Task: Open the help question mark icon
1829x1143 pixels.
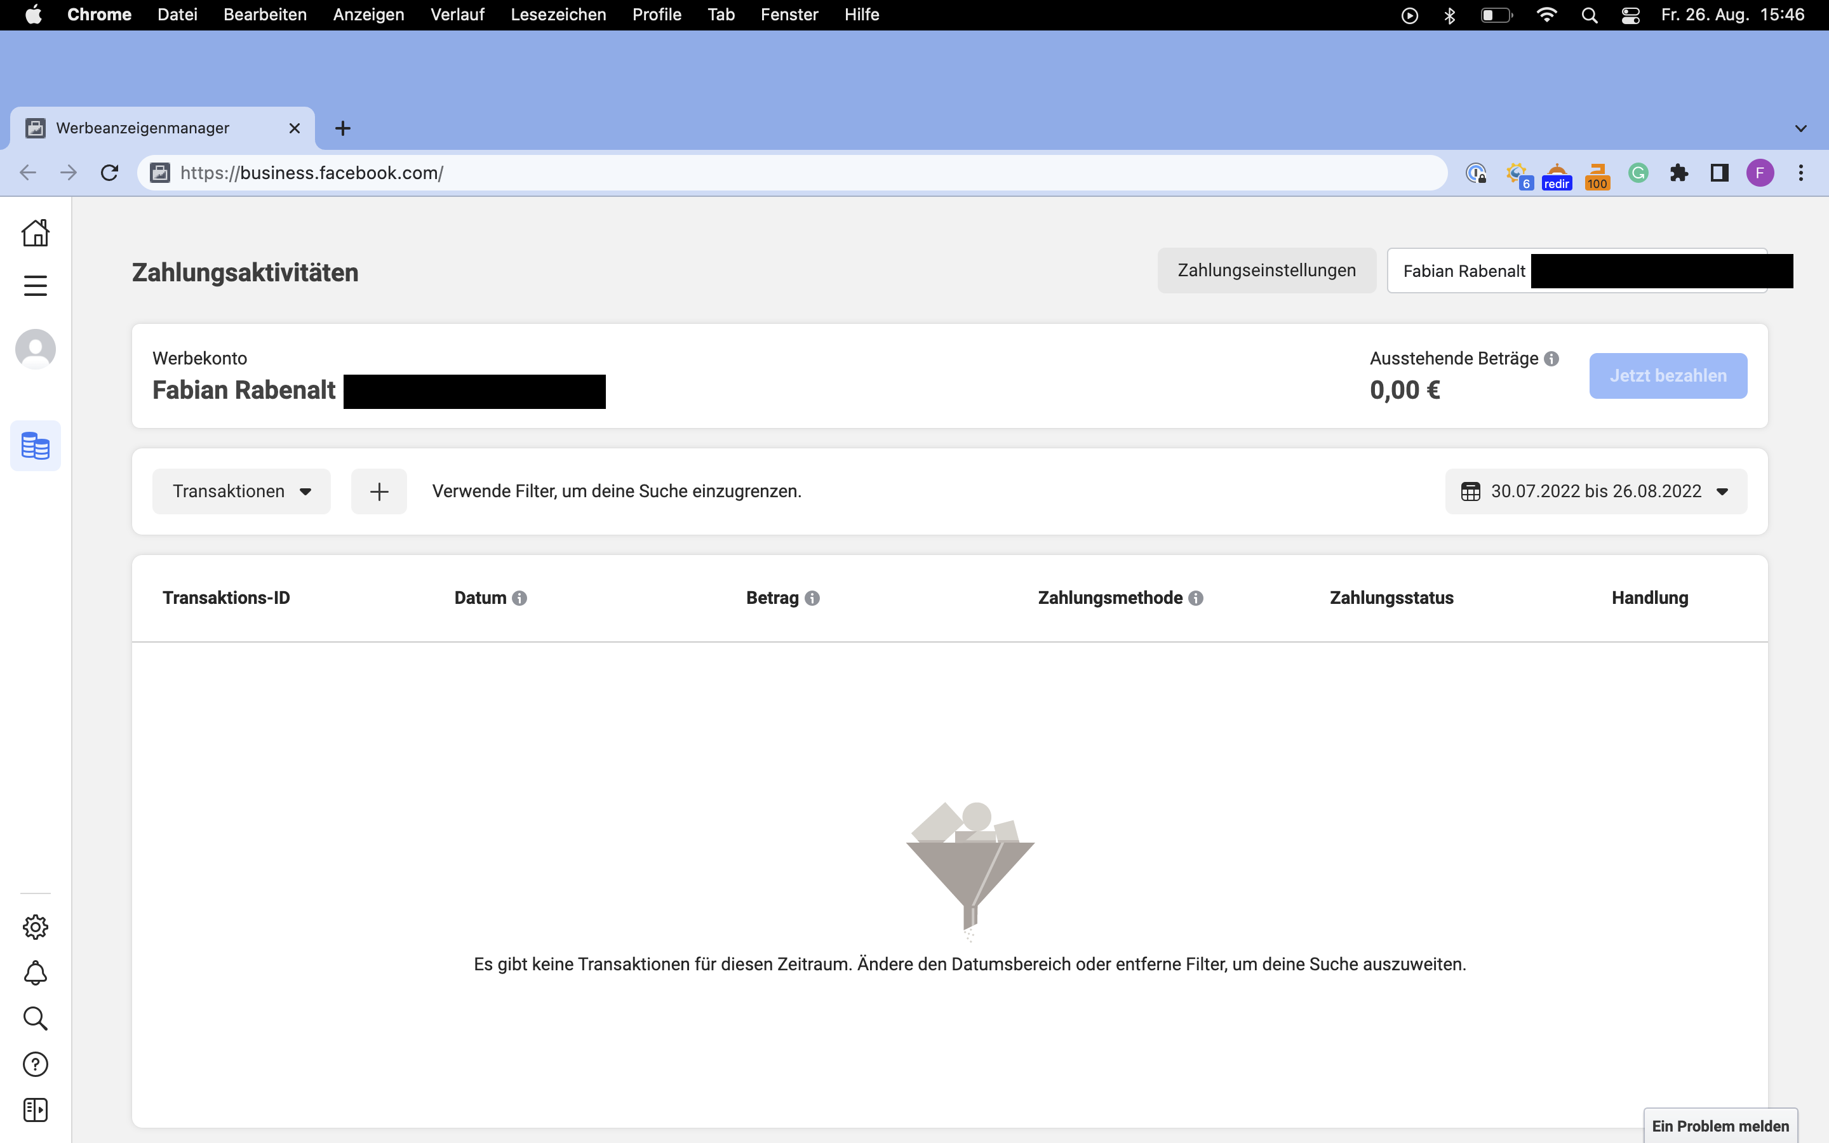Action: click(36, 1064)
